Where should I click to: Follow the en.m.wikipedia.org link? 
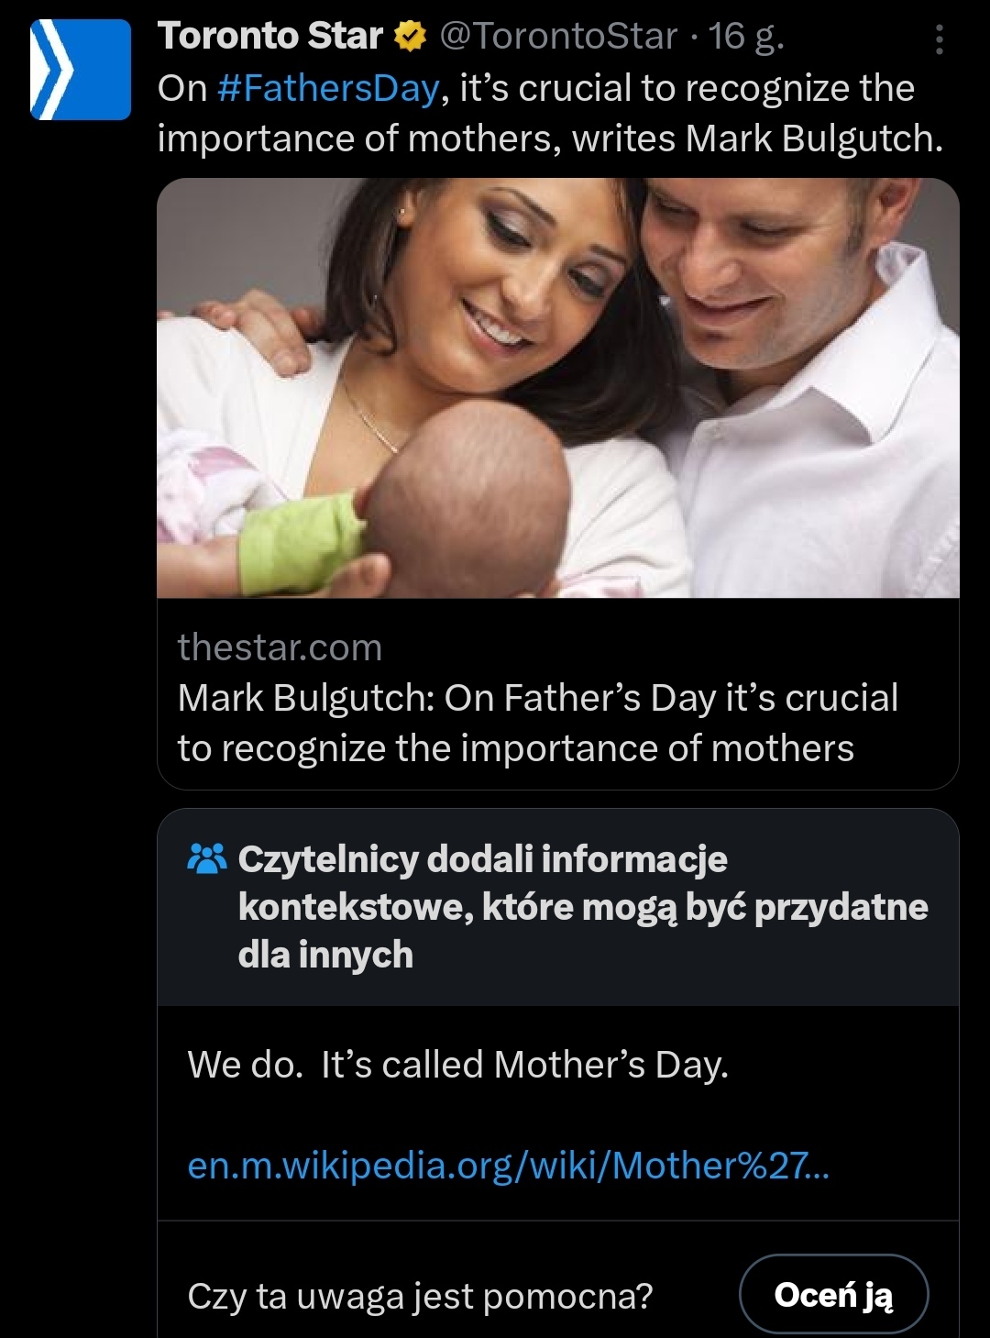[508, 1166]
